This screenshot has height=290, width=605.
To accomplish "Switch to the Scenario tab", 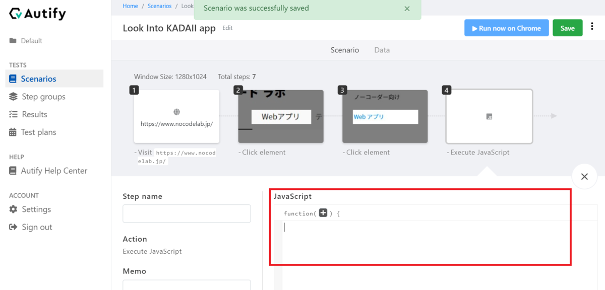I will (x=345, y=50).
